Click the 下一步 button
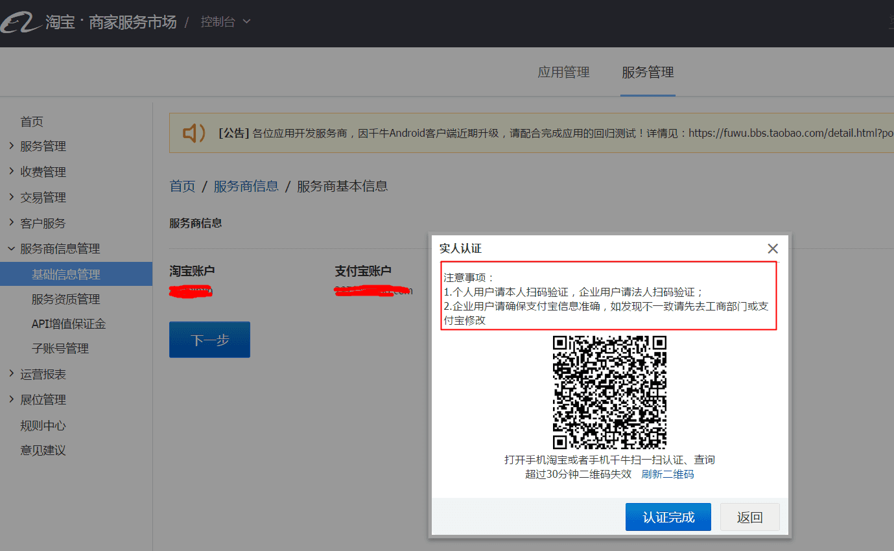The image size is (894, 551). (209, 340)
